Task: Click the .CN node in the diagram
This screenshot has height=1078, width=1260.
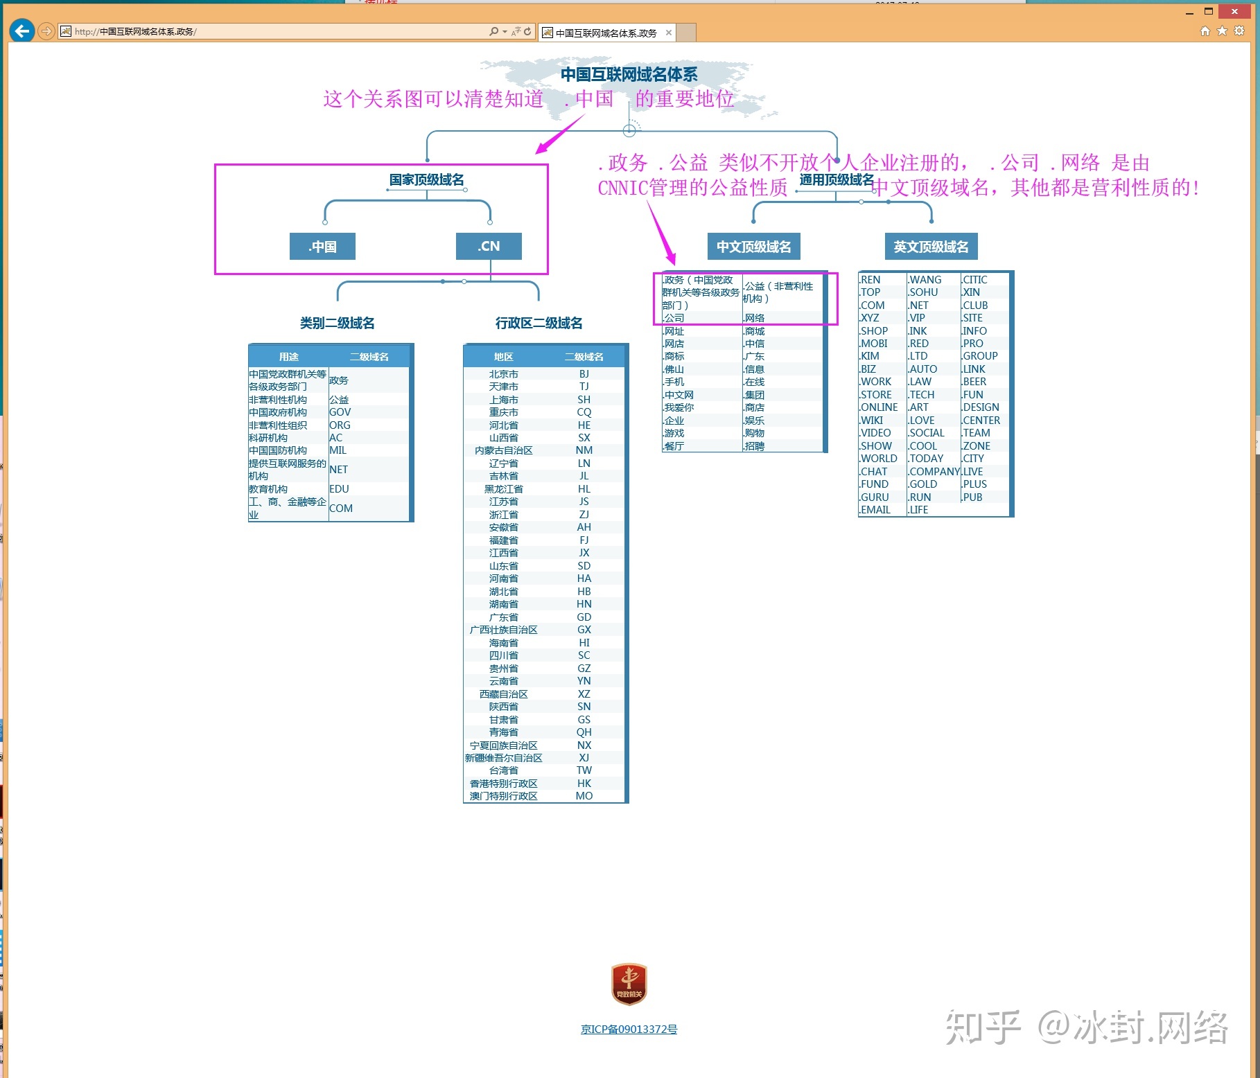Action: 489,246
